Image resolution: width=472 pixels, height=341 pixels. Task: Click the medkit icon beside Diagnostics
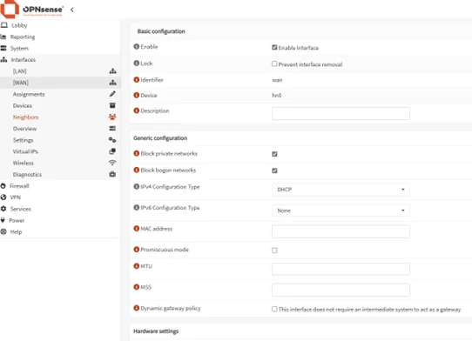[x=112, y=174]
